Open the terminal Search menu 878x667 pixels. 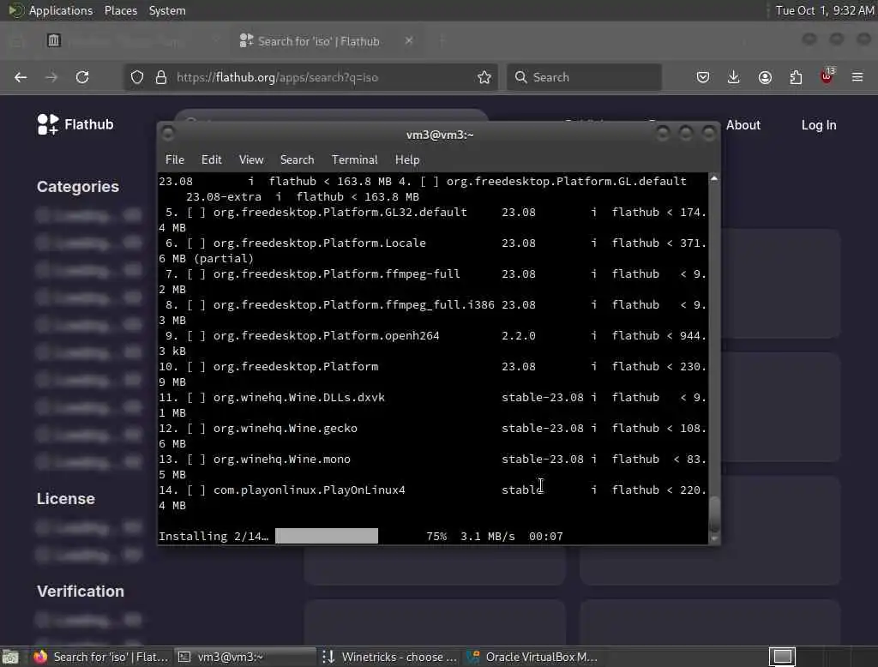297,159
